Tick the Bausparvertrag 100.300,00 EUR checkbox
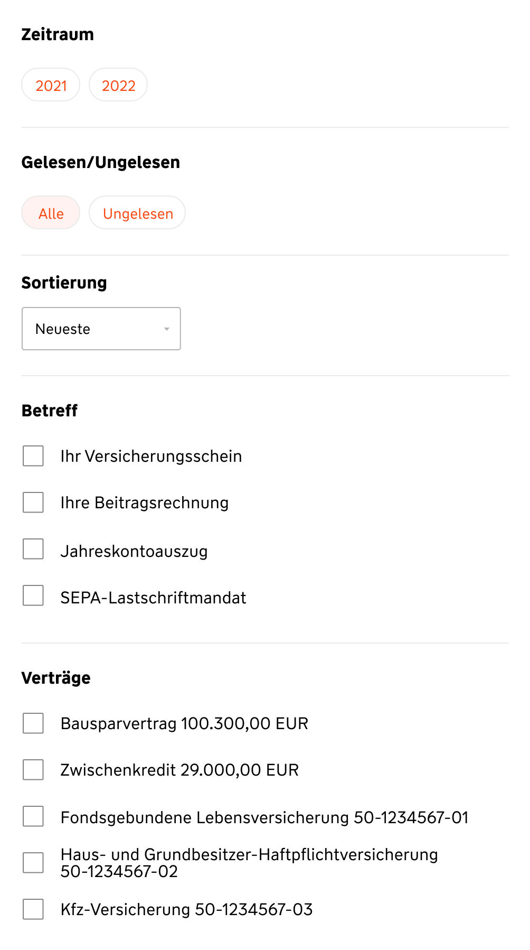Viewport: 530px width, 950px height. tap(33, 723)
